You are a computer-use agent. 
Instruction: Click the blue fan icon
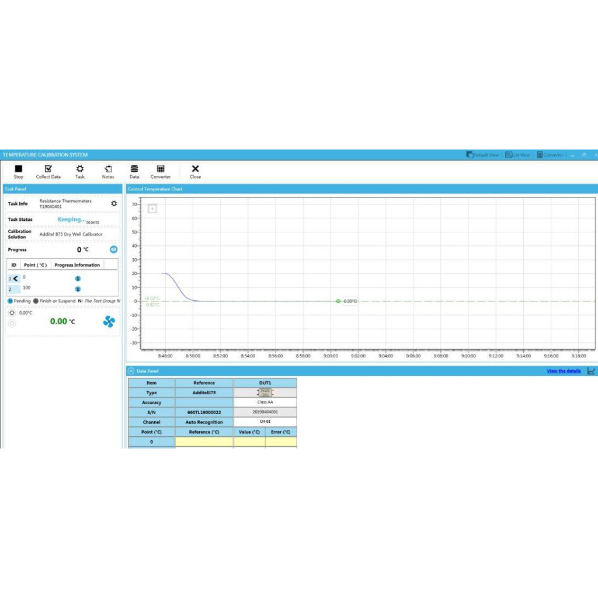pos(109,321)
